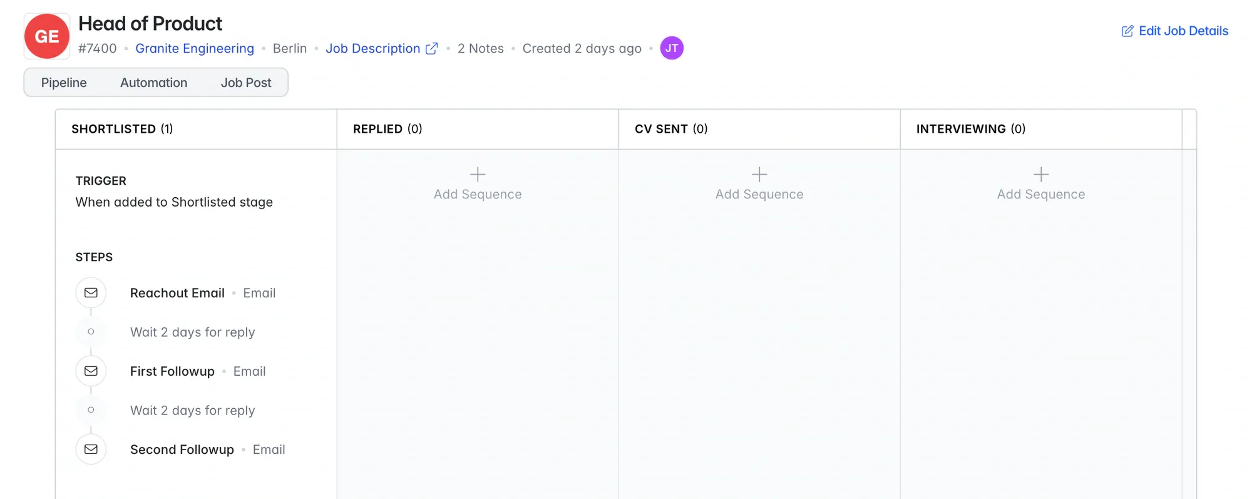This screenshot has width=1252, height=499.
Task: Open Edit Job Details
Action: [1175, 31]
